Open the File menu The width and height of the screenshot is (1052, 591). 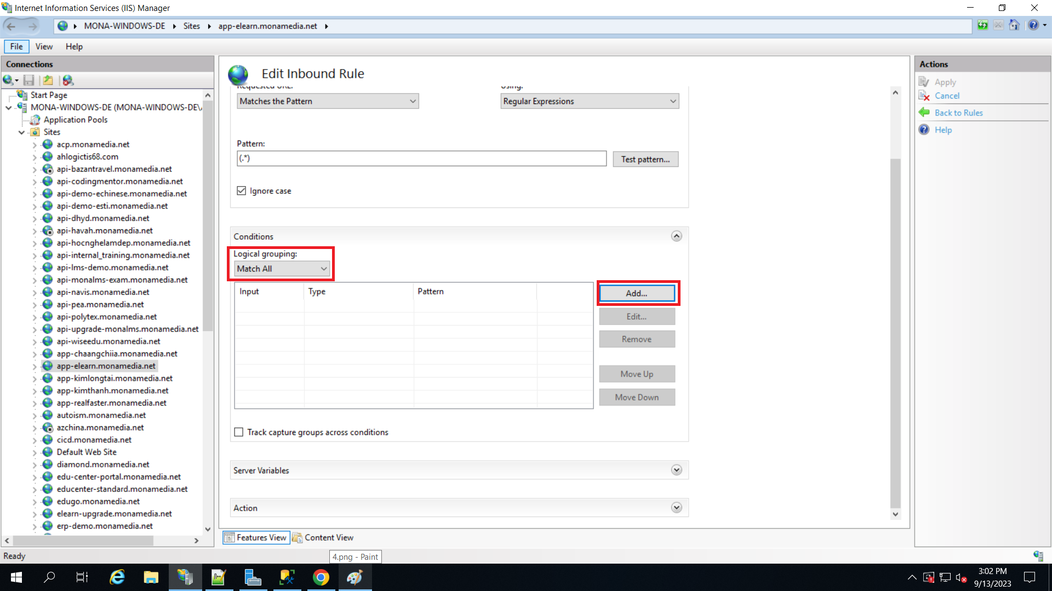[x=16, y=47]
